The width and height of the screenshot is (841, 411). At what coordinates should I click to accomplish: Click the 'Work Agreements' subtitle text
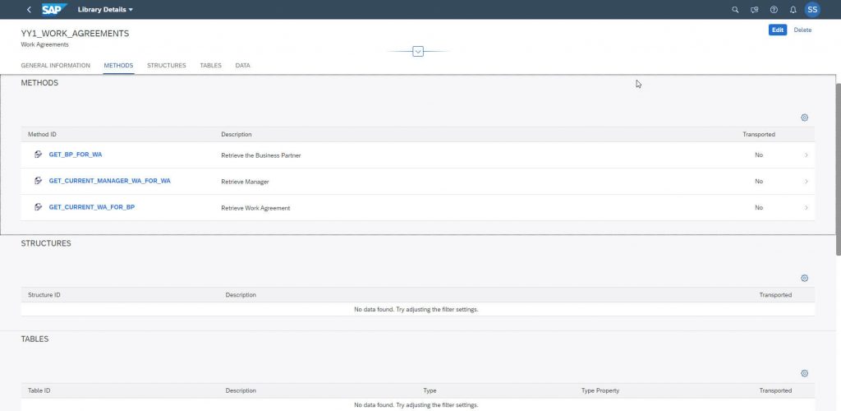tap(44, 44)
